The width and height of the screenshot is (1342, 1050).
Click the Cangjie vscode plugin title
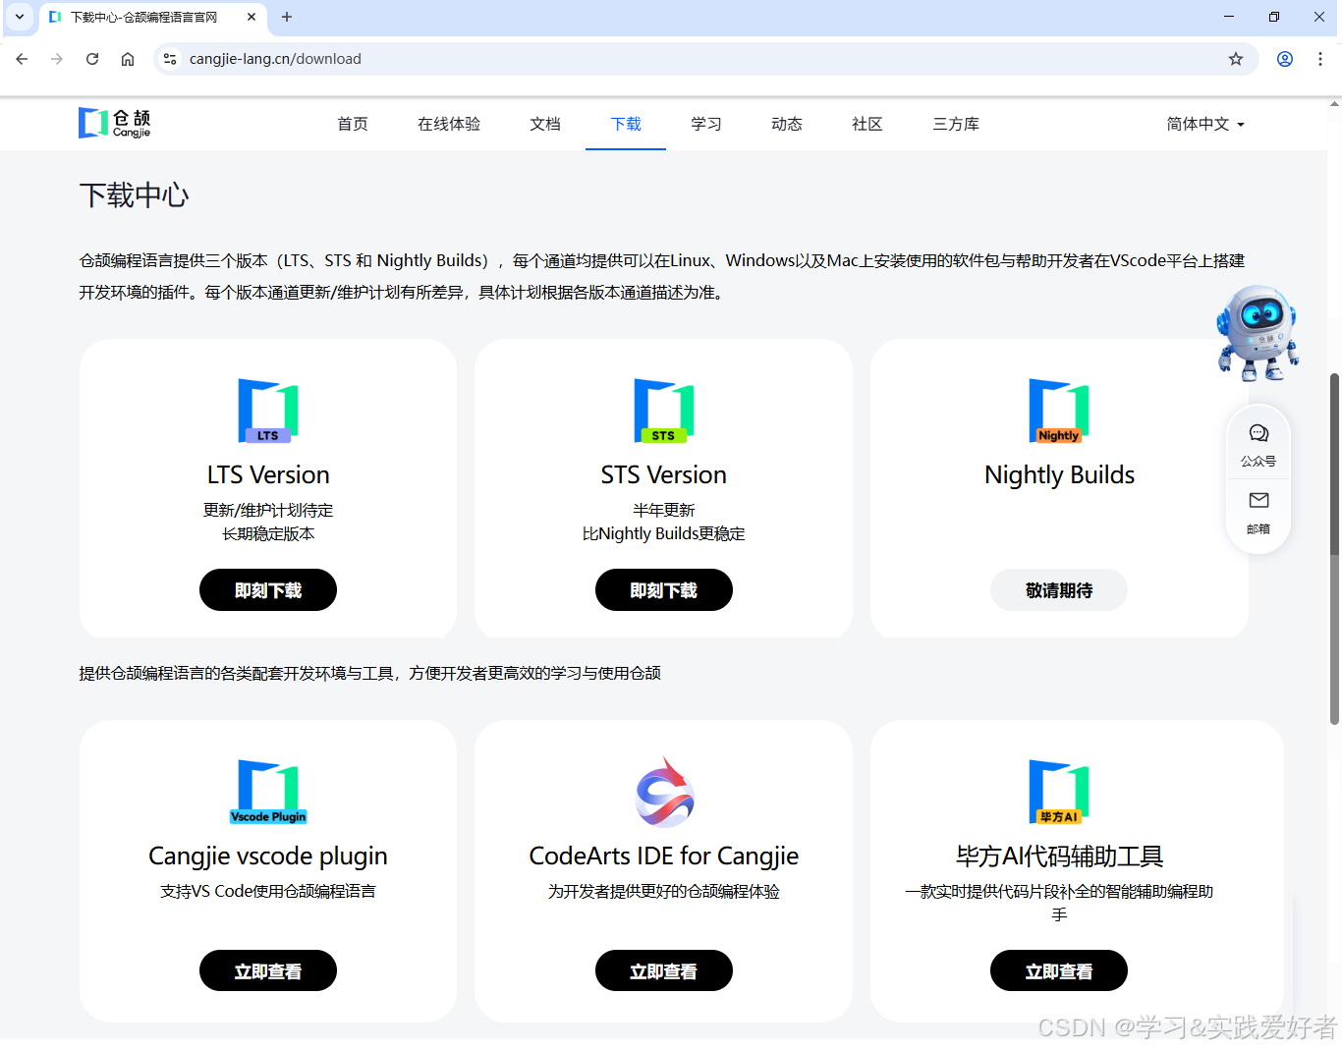pyautogui.click(x=268, y=857)
